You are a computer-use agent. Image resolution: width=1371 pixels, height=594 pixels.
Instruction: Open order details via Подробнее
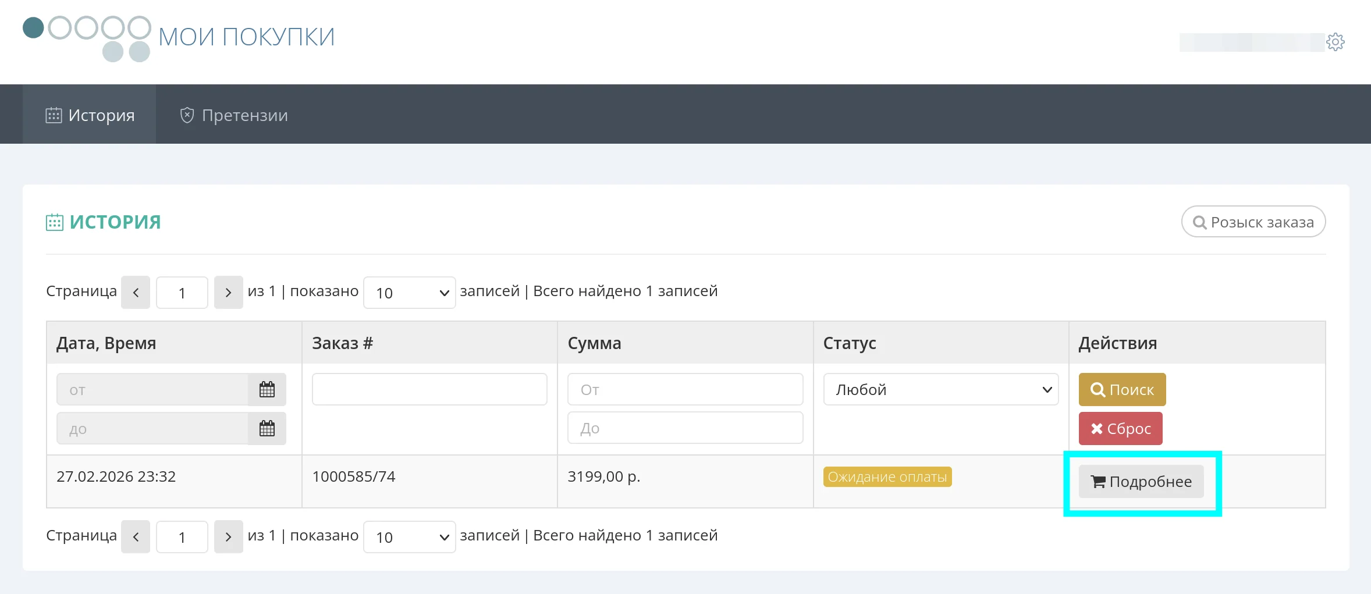[x=1141, y=482]
